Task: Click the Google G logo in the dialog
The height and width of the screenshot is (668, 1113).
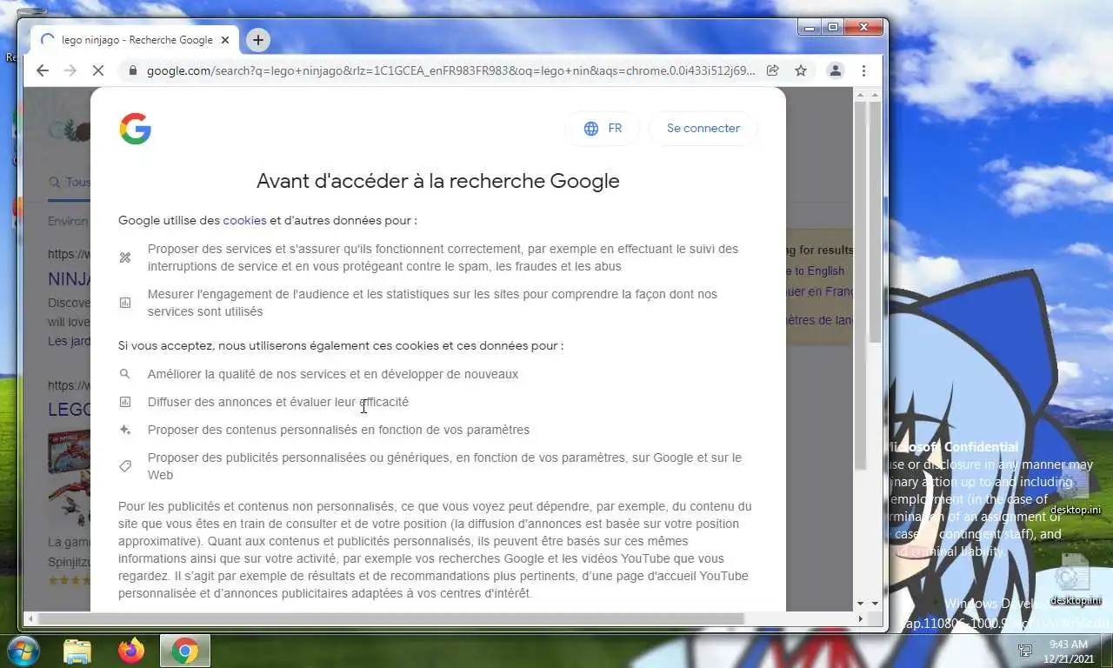Action: [135, 129]
